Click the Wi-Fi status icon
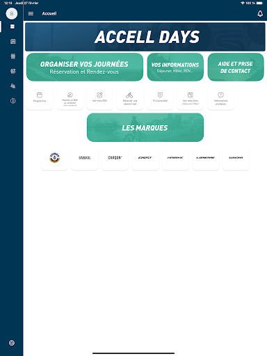 click(x=243, y=3)
